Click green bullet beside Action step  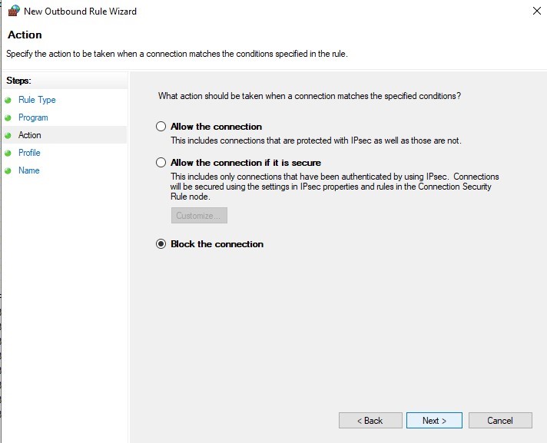8,135
